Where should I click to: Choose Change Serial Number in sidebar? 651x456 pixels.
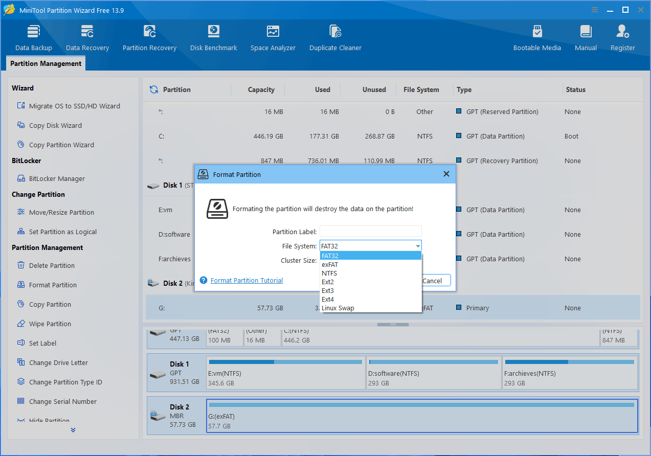point(57,401)
